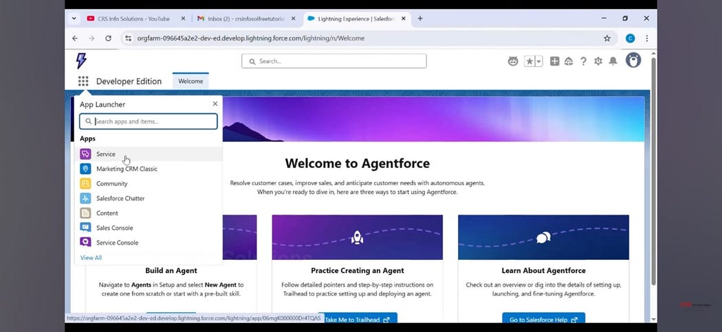Click the chat bubbles image on Learn card
The image size is (722, 332).
pos(543,237)
